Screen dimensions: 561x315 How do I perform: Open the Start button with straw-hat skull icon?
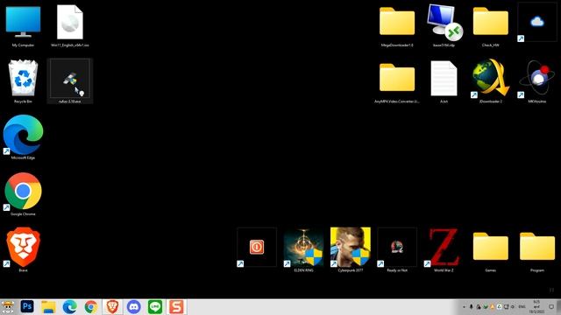coord(8,307)
